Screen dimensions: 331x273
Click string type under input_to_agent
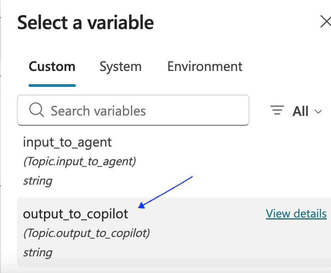point(38,181)
